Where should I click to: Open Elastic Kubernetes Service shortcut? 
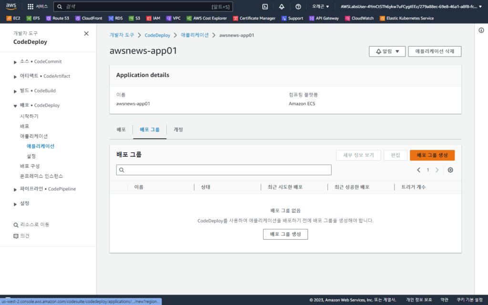click(x=407, y=19)
